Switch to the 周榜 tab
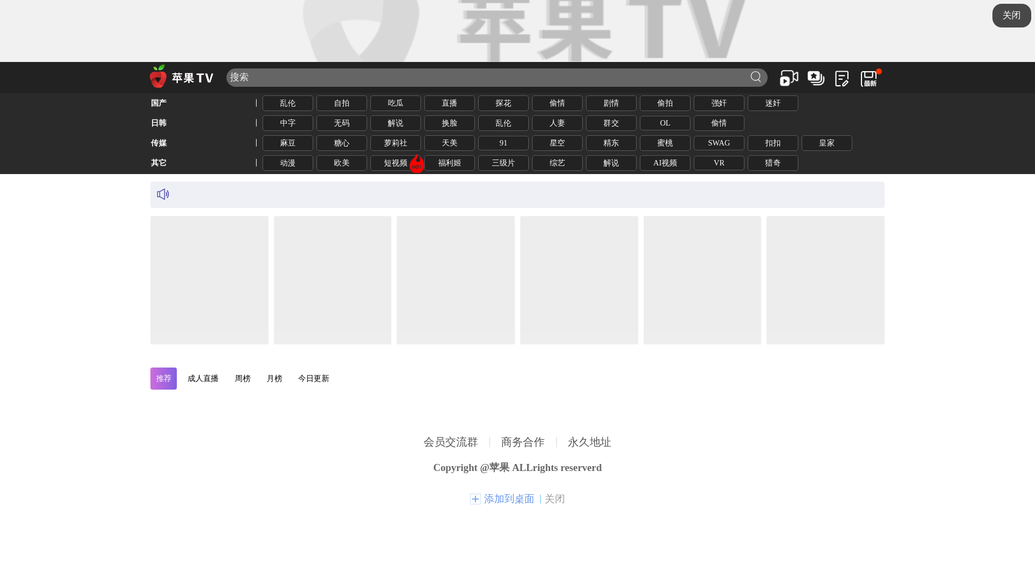Screen dimensions: 1035x582 point(243,379)
